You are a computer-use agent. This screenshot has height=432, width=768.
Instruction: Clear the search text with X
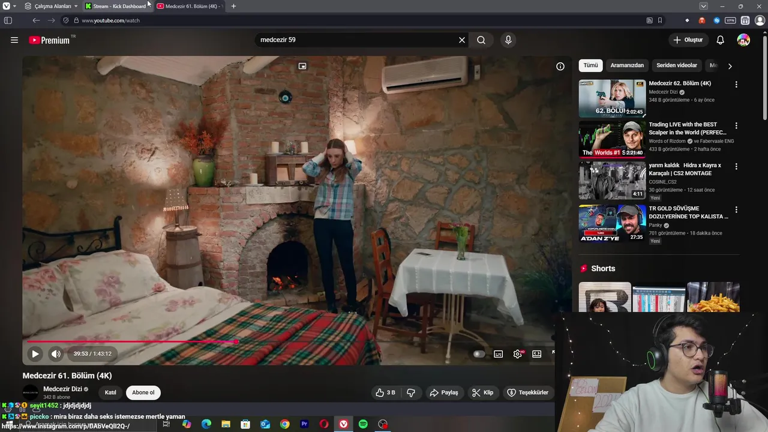point(462,40)
